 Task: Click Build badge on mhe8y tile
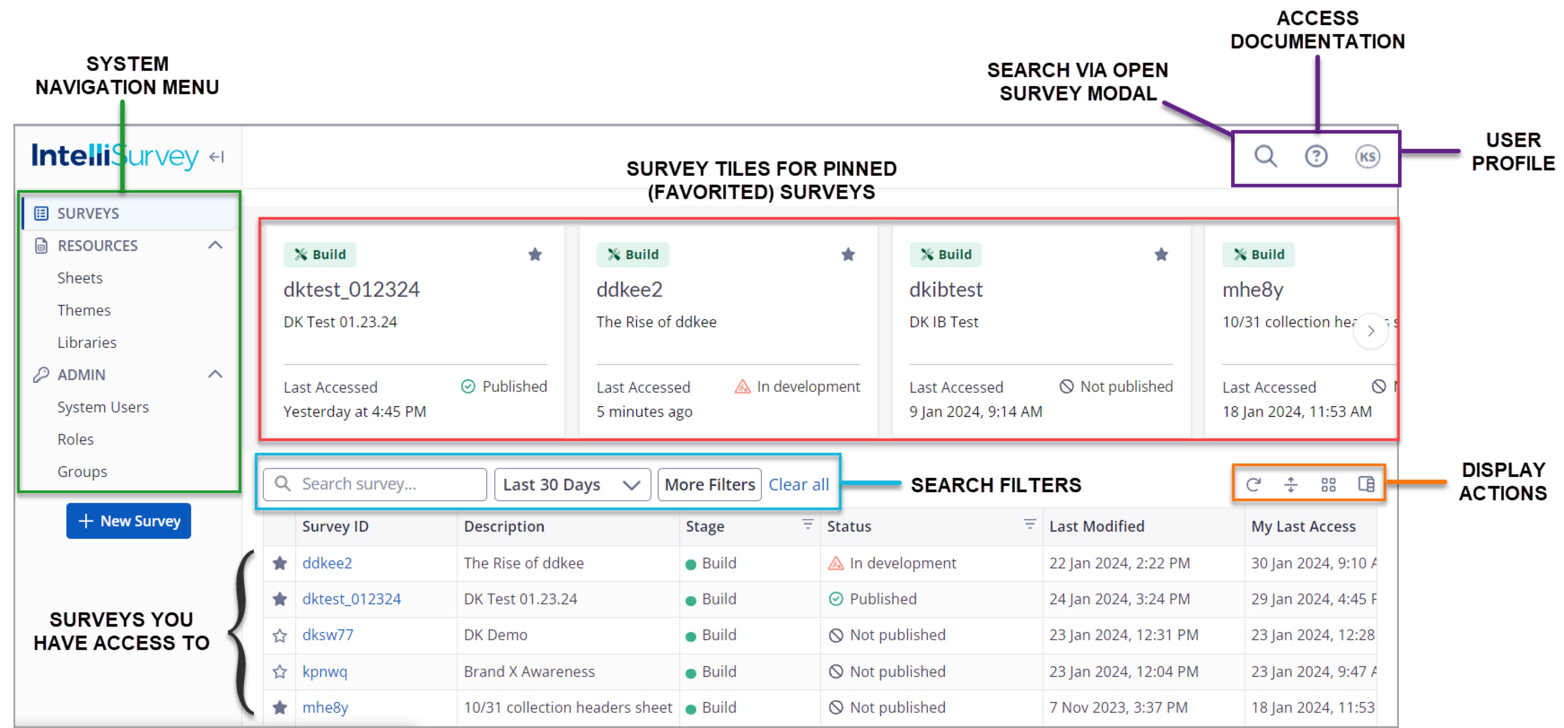1258,254
